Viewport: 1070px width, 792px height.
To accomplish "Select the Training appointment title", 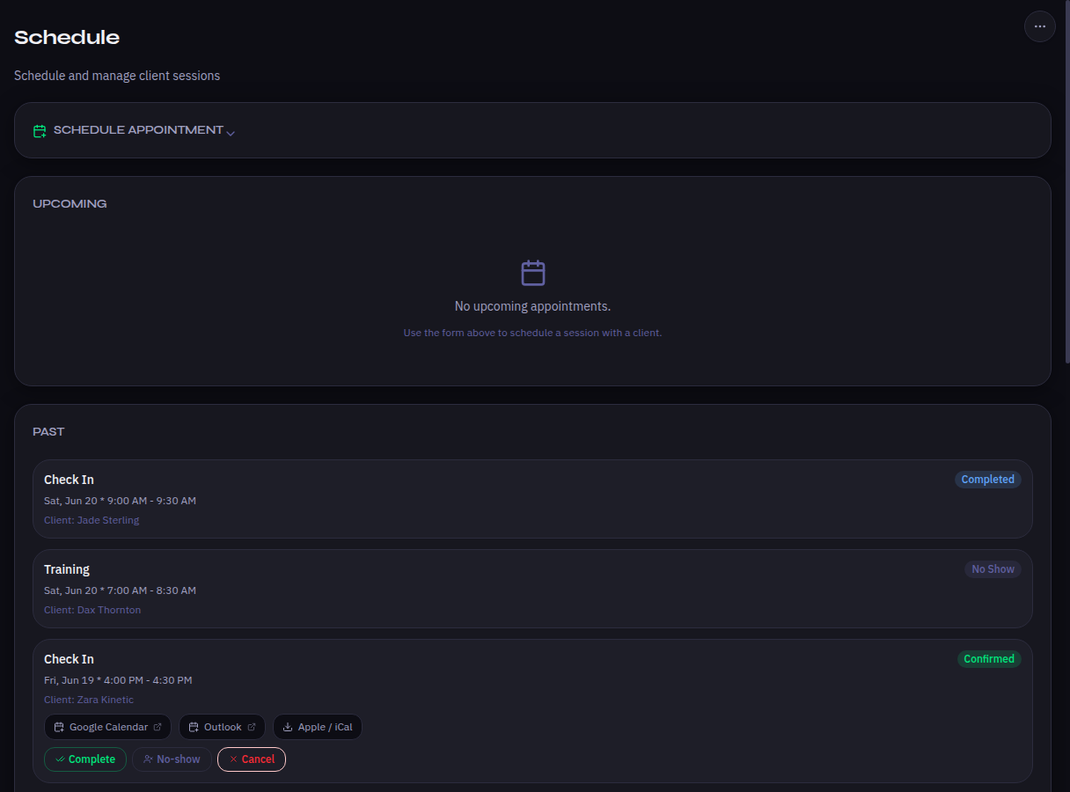I will point(67,569).
